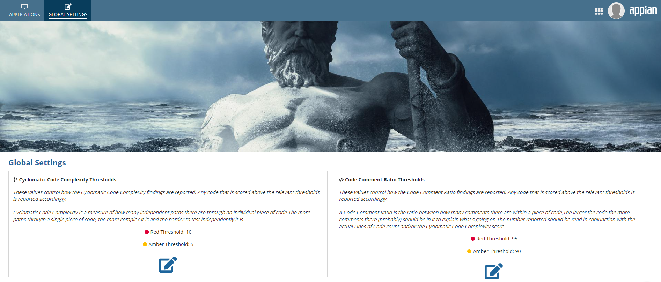Click the branch icon beside Cyclomatic heading
This screenshot has width=661, height=282.
pos(15,180)
